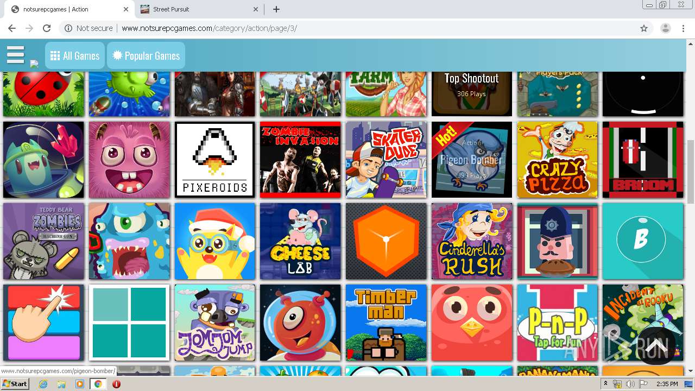
Task: Open the Chrome profile icon
Action: pos(665,28)
